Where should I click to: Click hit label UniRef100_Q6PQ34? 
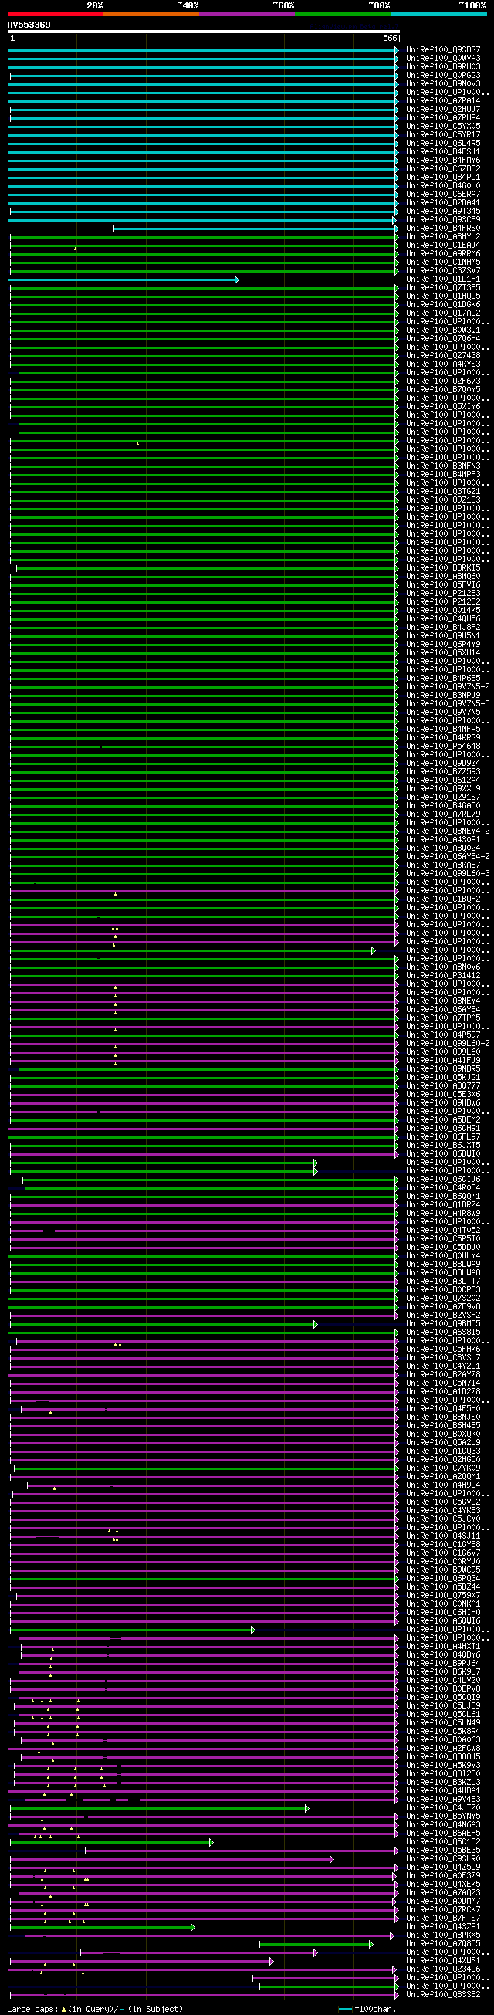[443, 1579]
